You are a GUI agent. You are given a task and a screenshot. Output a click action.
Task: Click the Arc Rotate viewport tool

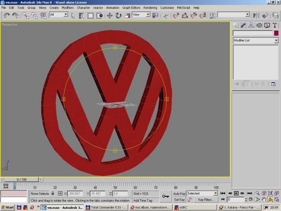[x=270, y=199]
